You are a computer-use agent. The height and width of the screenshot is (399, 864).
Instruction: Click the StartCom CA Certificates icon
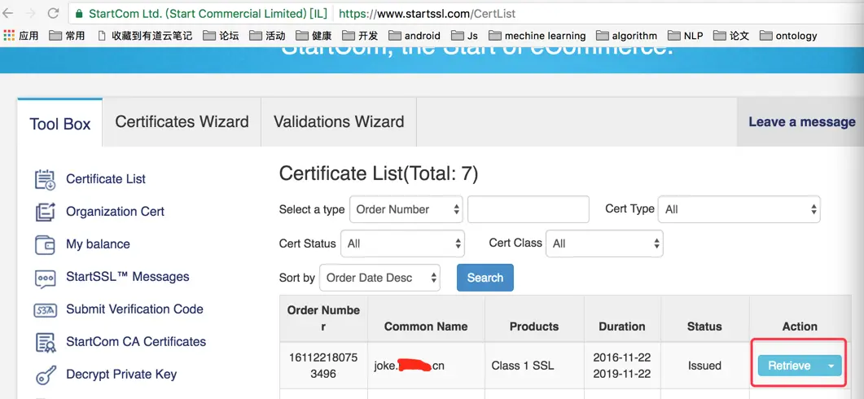(x=45, y=343)
